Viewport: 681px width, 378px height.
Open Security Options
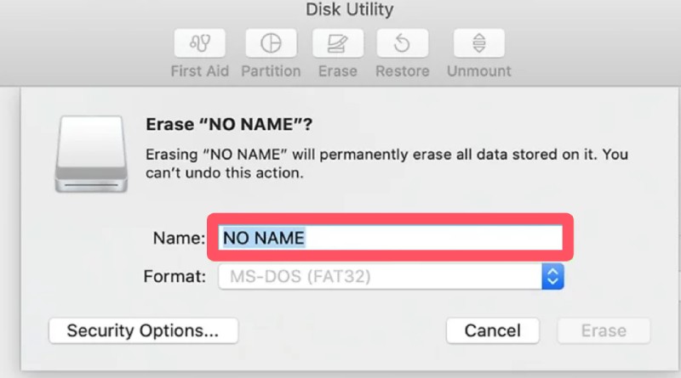tap(143, 330)
